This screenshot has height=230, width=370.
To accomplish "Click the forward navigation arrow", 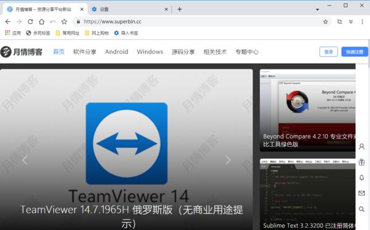I will point(19,22).
